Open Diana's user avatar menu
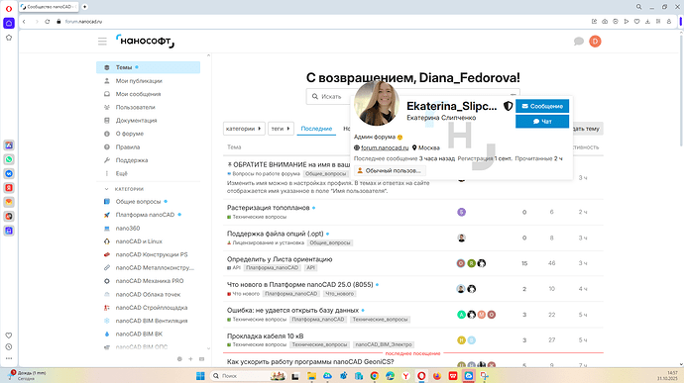684x383 pixels. 595,42
